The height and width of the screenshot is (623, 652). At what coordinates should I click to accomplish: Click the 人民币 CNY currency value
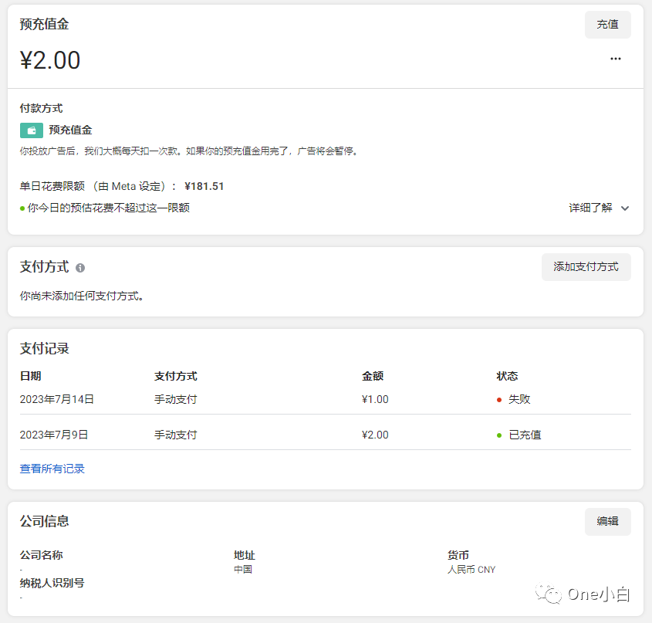pyautogui.click(x=471, y=569)
